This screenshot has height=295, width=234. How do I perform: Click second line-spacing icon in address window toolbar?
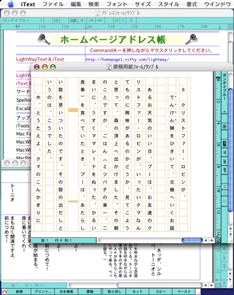pos(123,20)
